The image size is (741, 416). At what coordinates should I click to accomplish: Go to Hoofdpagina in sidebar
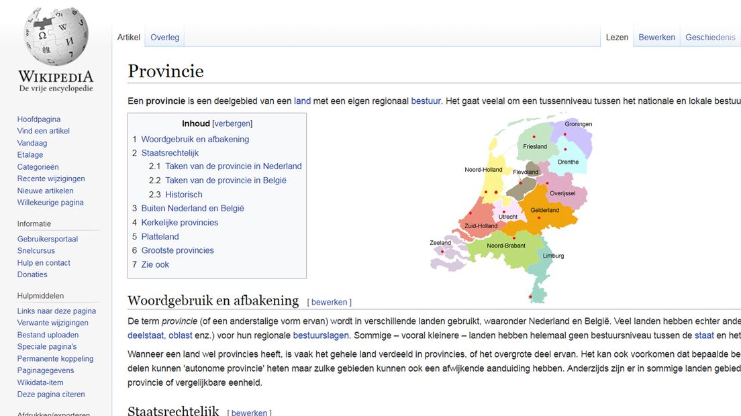(39, 119)
